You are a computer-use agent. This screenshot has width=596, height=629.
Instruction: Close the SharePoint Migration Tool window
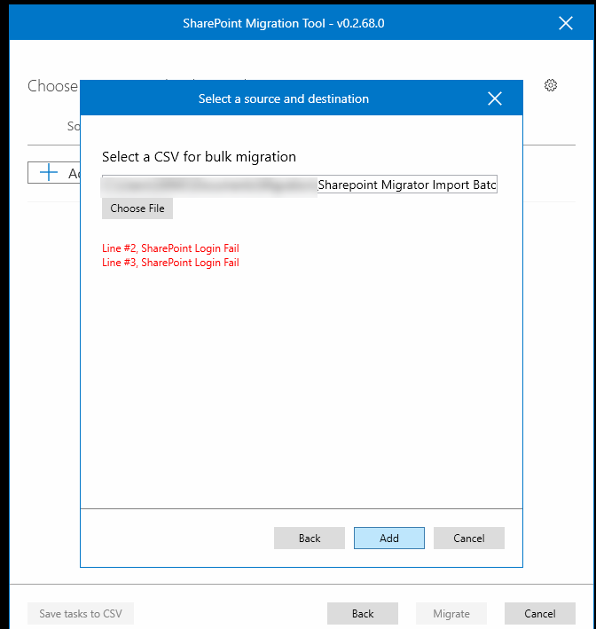(565, 23)
